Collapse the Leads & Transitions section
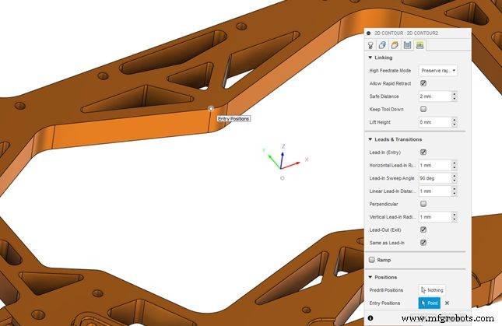The image size is (502, 326). (x=370, y=139)
